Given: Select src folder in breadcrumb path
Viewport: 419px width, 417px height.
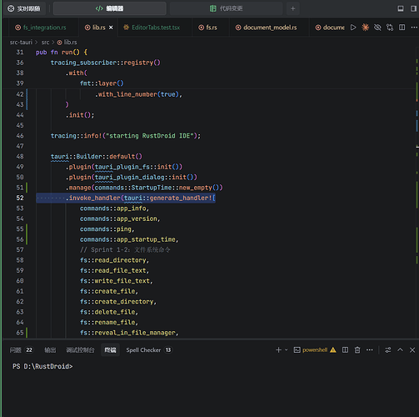Looking at the screenshot, I should 45,43.
